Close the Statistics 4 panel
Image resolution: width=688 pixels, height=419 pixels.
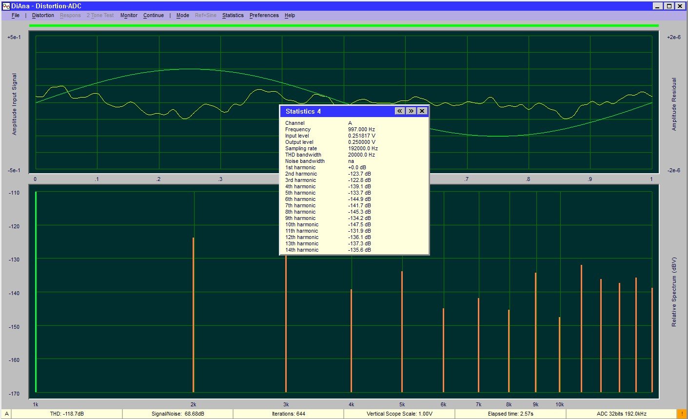[x=422, y=111]
